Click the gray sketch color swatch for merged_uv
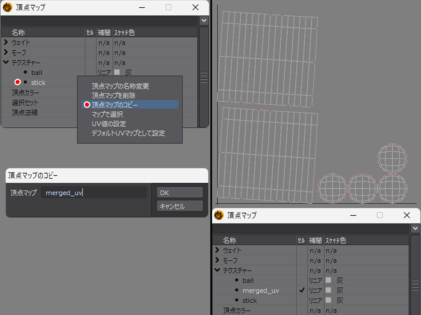 (328, 290)
